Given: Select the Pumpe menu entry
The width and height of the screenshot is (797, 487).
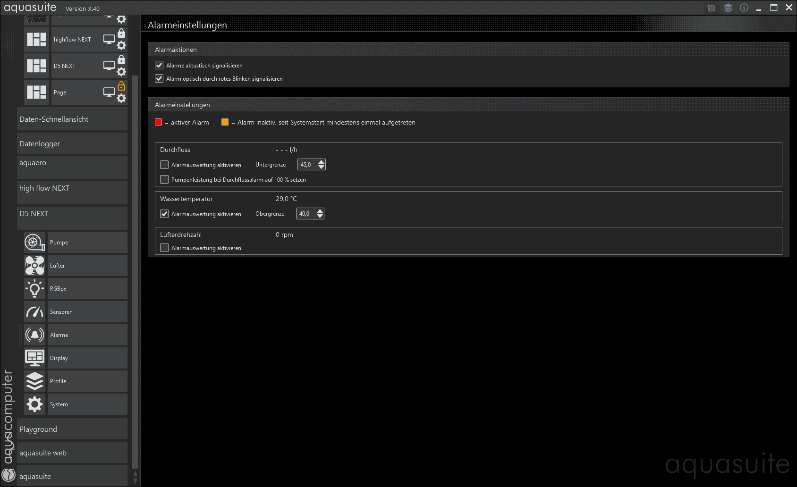Looking at the screenshot, I should pos(87,243).
